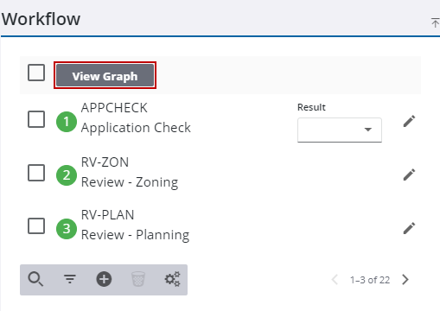Tick the RV-PLAN Review - Planning checkbox

(x=36, y=225)
